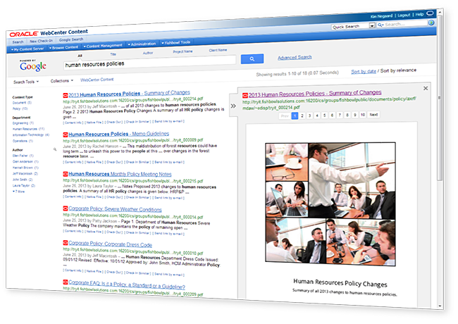Expand Search Tools dropdown
Screen dimensions: 458x324
26,82
